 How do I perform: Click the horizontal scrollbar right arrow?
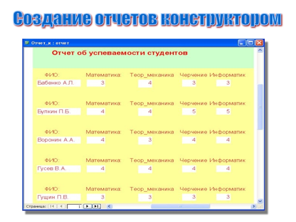pyautogui.click(x=254, y=206)
